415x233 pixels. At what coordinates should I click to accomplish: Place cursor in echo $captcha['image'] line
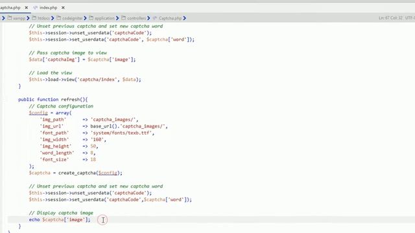[60, 219]
